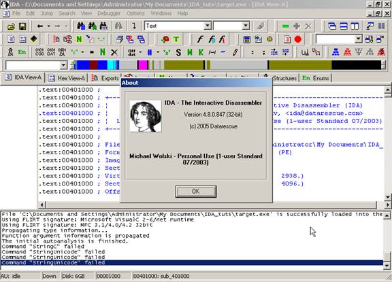Click the green binoculars search icon
Image resolution: width=392 pixels, height=282 pixels.
click(93, 26)
